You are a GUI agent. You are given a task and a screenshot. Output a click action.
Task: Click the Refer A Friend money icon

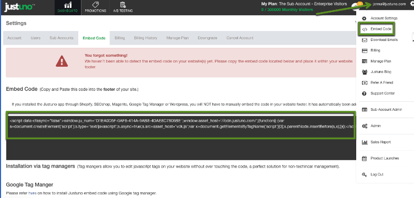365,82
